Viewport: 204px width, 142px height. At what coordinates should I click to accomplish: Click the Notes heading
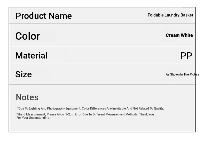click(x=27, y=97)
